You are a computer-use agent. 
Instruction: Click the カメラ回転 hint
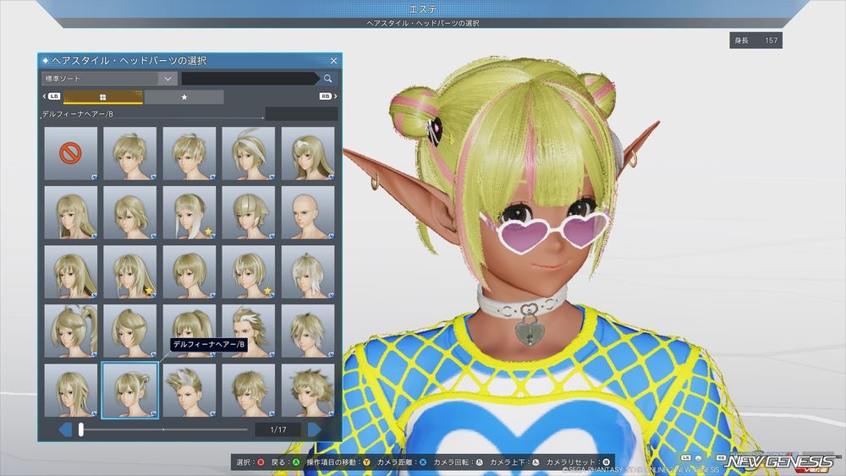(x=459, y=462)
